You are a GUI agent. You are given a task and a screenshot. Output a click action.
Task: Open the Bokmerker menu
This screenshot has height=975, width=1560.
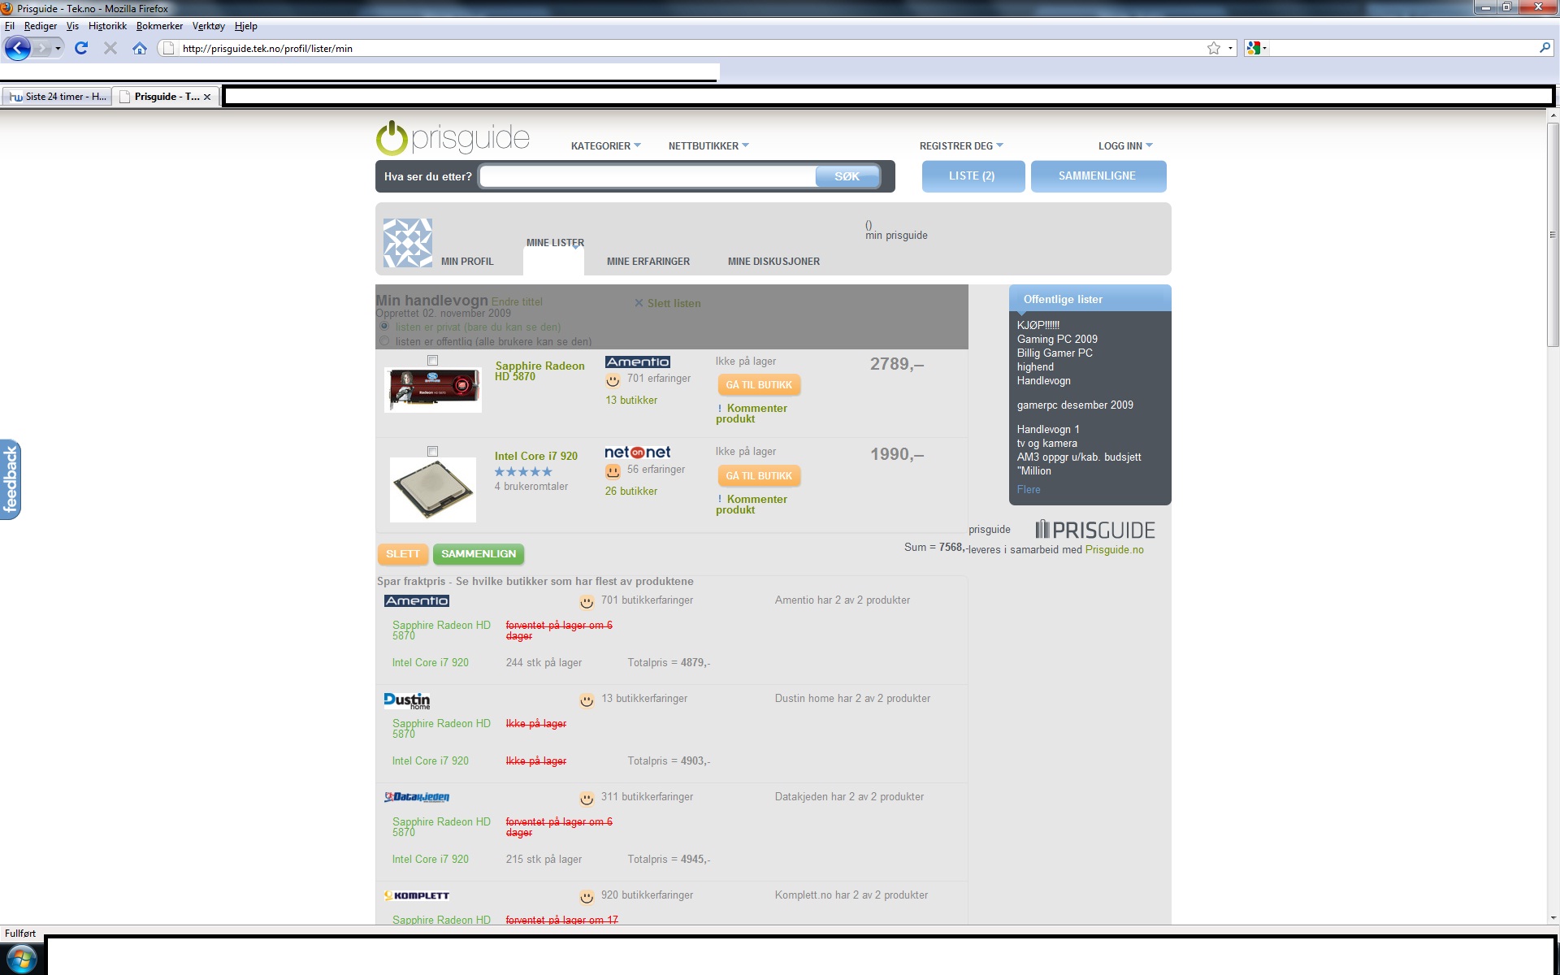159,26
